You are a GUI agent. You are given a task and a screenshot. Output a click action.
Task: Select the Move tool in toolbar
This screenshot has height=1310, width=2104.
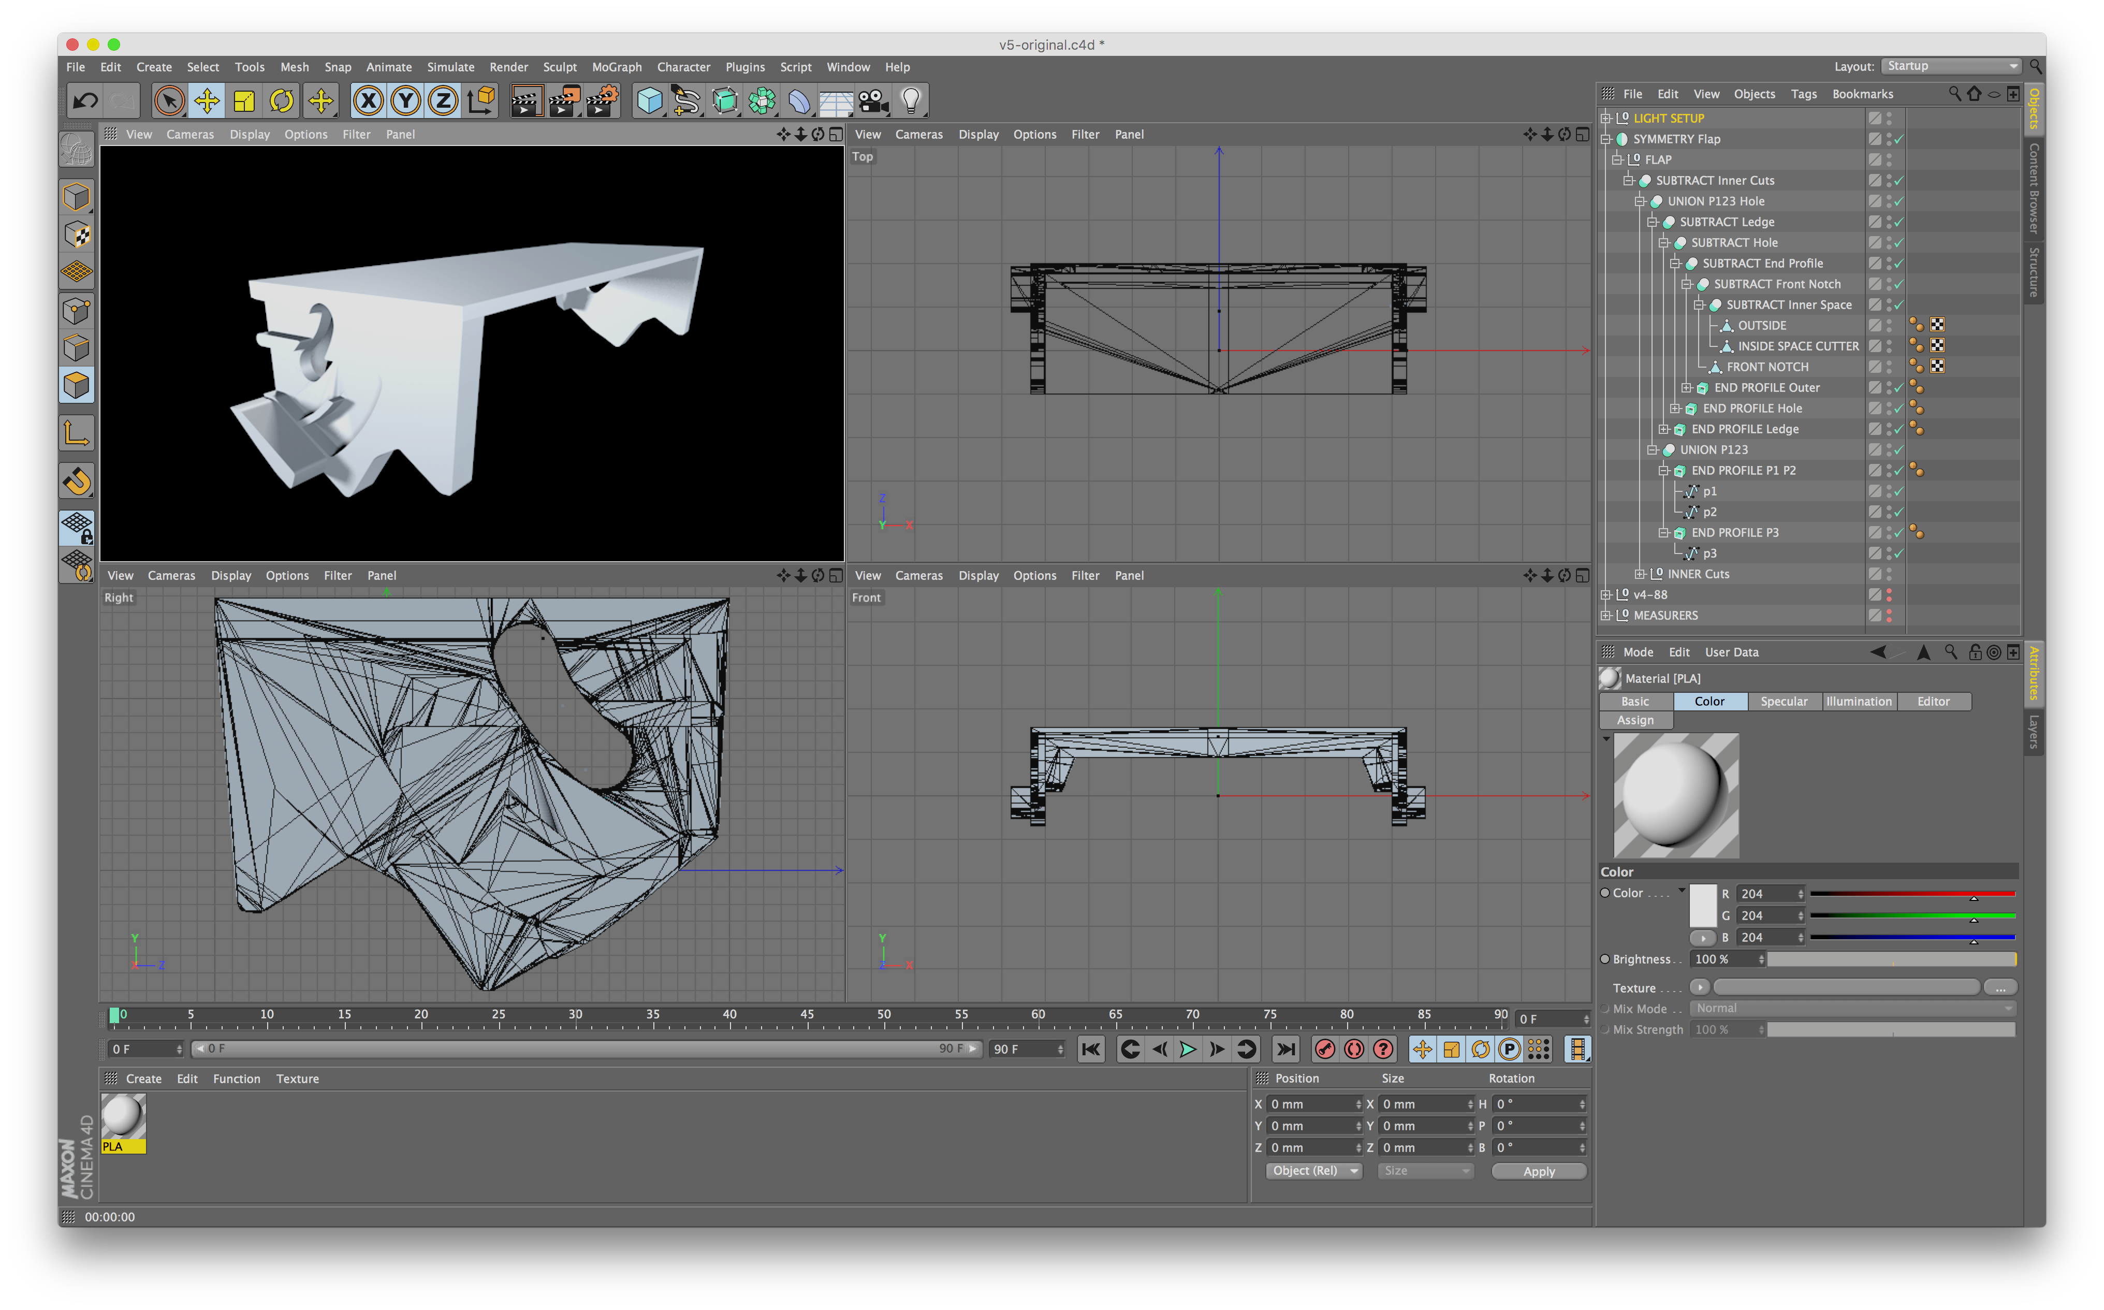point(207,100)
